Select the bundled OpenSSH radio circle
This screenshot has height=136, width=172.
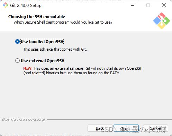tap(17, 42)
